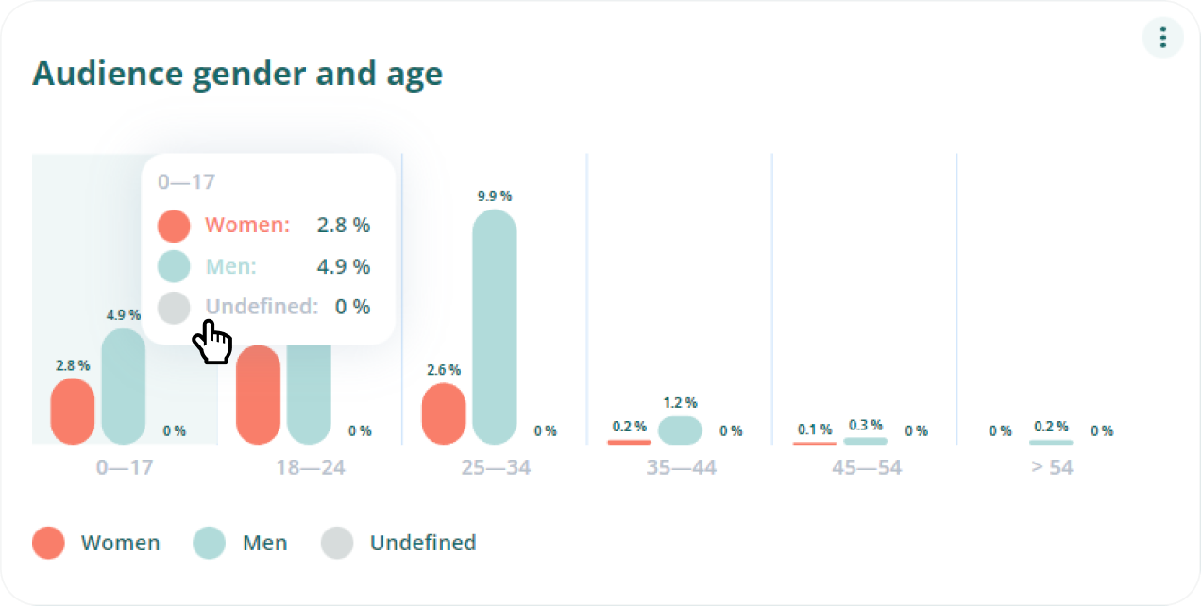Viewport: 1201px width, 606px height.
Task: Click the Undefined gray dot in tooltip
Action: 174,307
